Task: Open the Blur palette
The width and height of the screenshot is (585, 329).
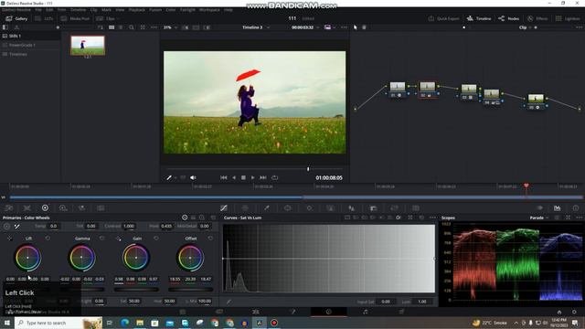Action: coord(351,208)
